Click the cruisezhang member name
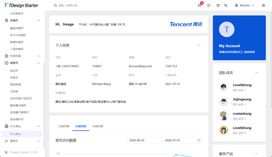 242,114
